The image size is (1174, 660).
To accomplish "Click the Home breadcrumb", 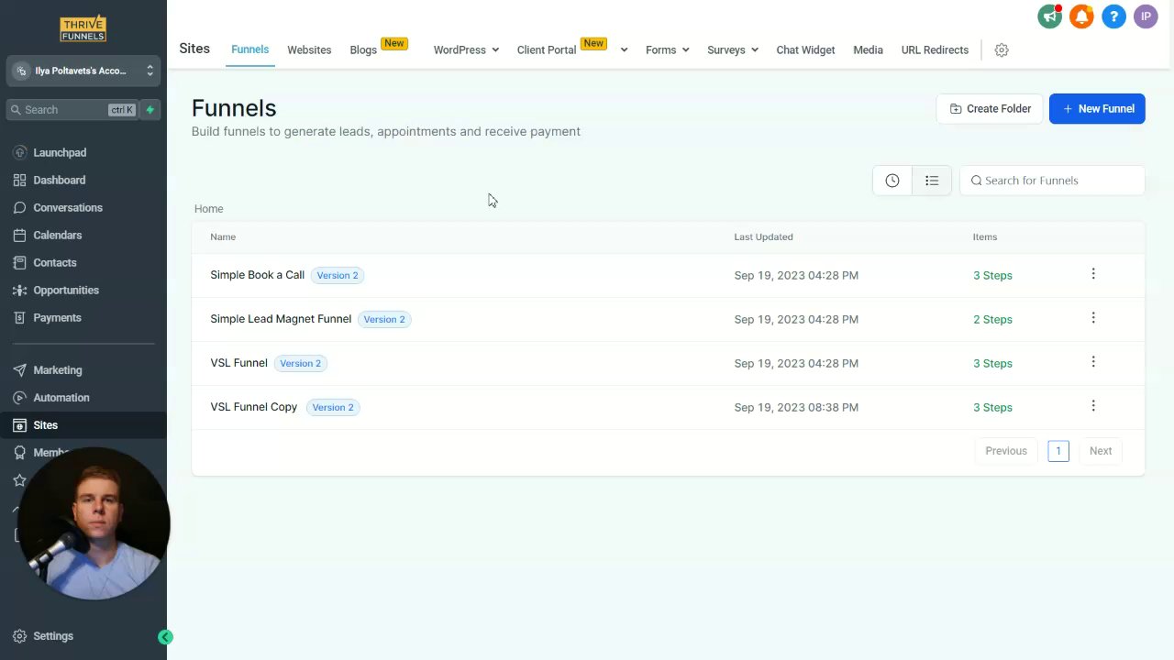I will coord(208,209).
